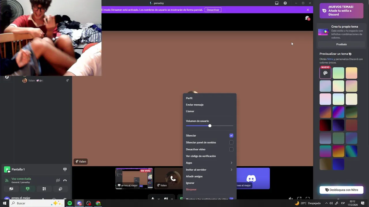This screenshot has width=369, height=207.
Task: Toggle the microphone in the call control bar
Action: click(x=153, y=199)
